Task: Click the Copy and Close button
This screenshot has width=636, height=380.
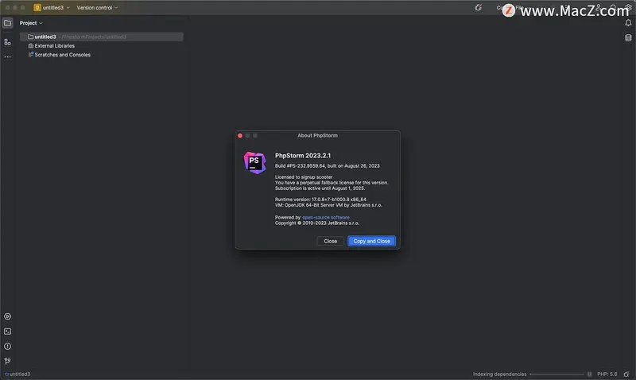Action: point(371,241)
